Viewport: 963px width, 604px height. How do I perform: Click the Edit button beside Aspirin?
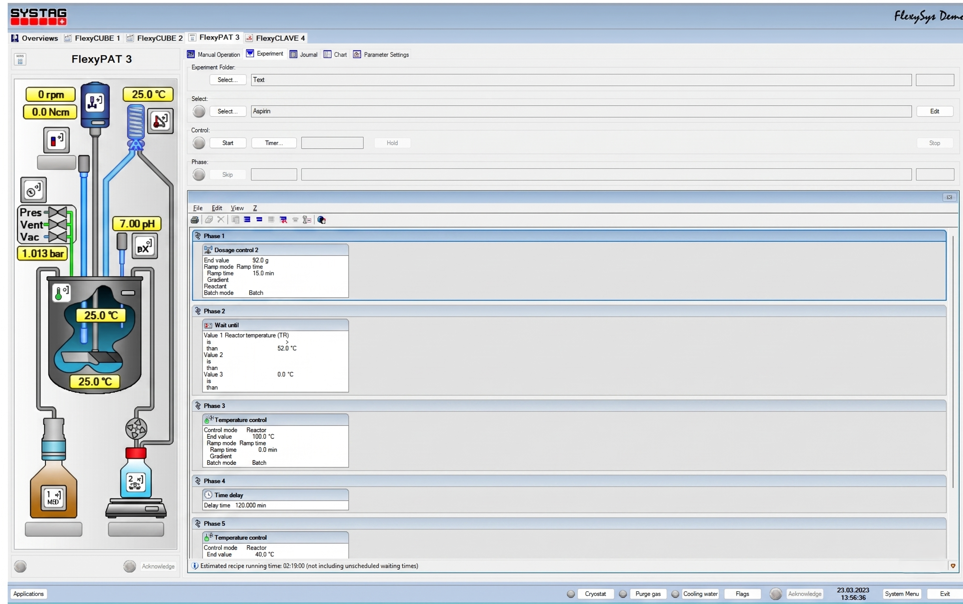pos(934,111)
